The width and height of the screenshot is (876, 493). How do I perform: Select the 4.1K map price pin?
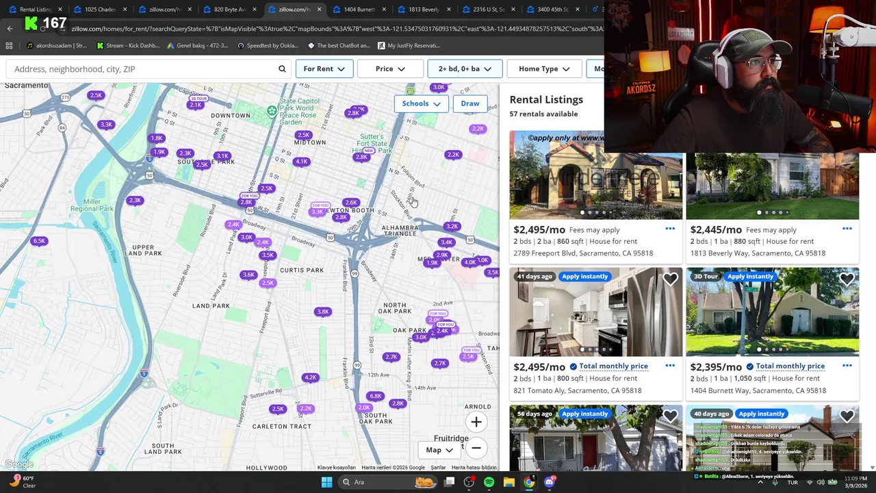click(x=301, y=162)
